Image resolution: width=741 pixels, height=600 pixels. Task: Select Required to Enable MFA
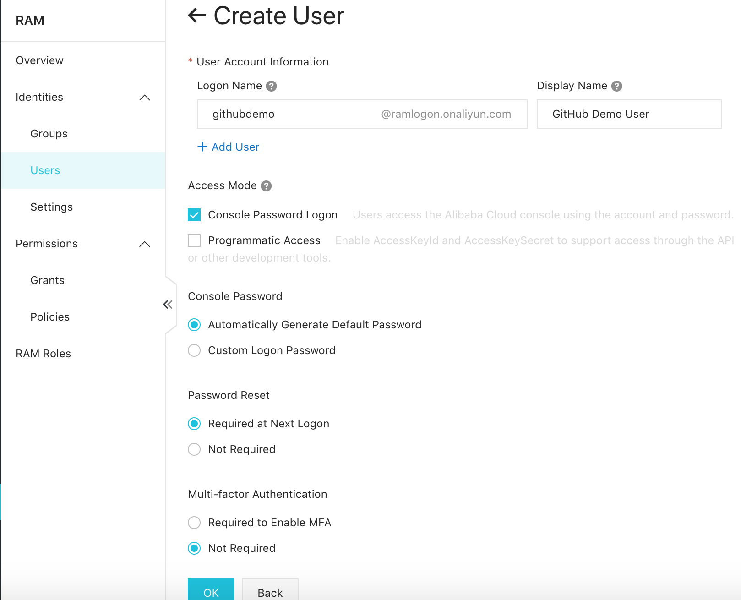[x=194, y=523]
